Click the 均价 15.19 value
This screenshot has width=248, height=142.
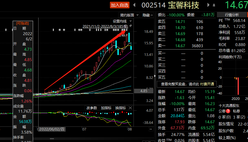coord(210,92)
